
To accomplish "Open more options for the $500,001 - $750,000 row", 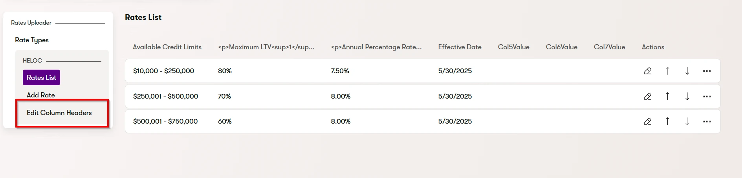I will [x=707, y=121].
